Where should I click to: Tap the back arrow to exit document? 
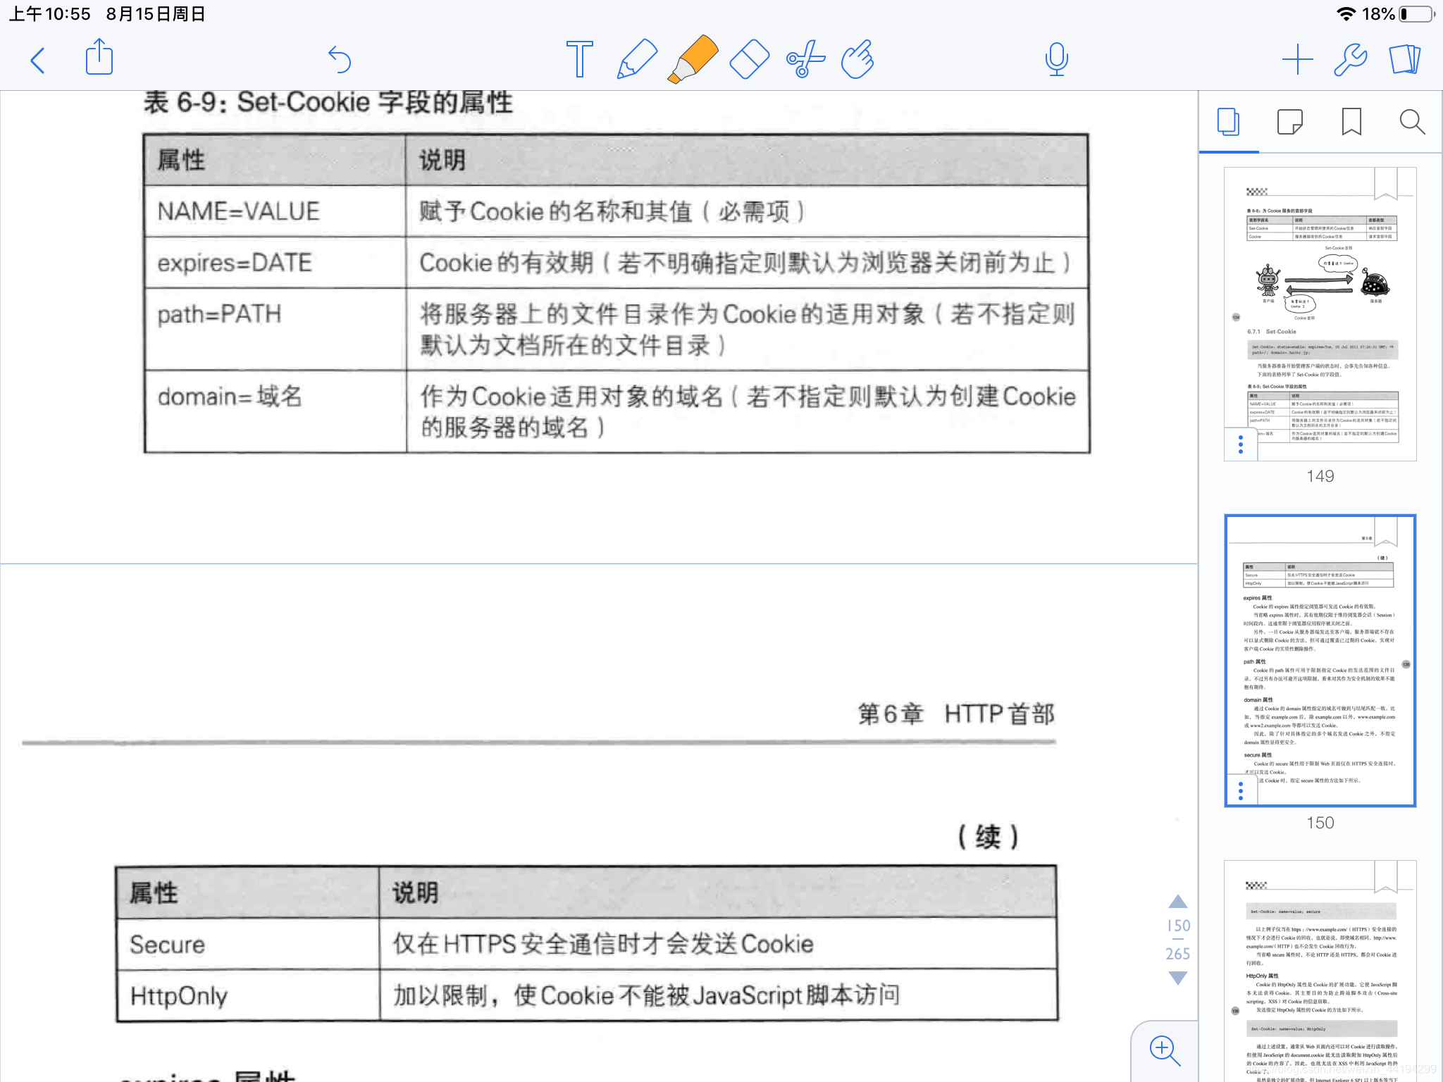tap(38, 61)
